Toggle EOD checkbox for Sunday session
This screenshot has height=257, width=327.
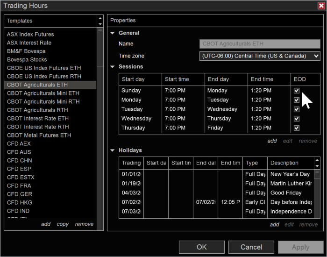click(x=297, y=91)
